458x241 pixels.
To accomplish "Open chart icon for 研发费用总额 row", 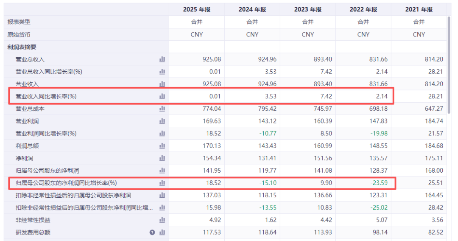I will (162, 232).
